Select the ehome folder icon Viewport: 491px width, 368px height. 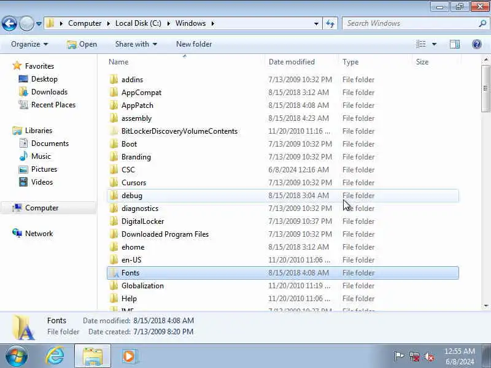tap(114, 247)
